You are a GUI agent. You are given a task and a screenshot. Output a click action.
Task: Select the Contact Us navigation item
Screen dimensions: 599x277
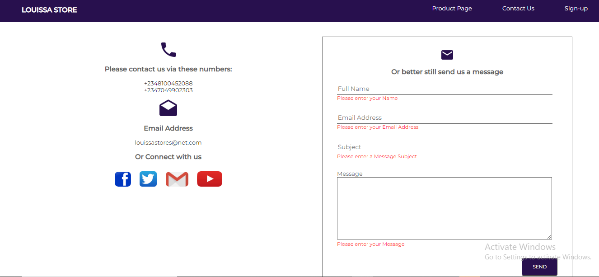click(518, 8)
